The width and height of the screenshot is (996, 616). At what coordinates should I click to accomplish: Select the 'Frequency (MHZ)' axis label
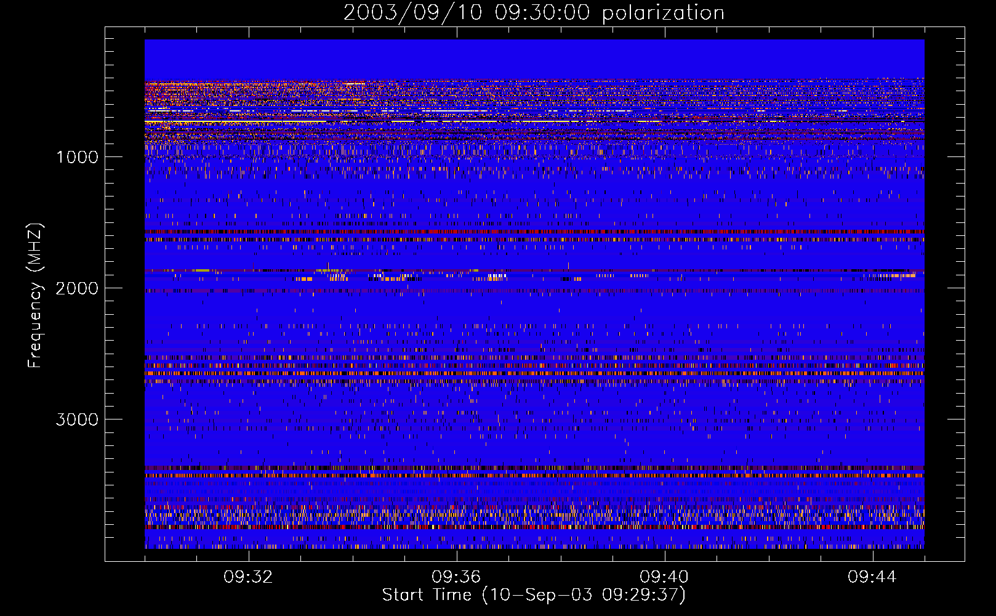click(x=35, y=296)
